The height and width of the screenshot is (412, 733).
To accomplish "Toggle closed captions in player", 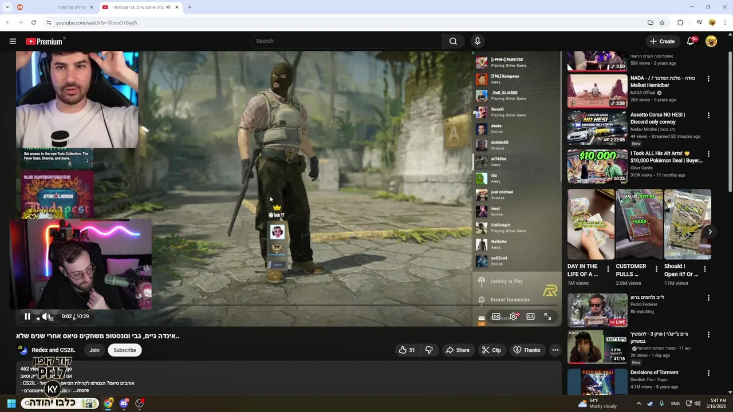I will click(496, 316).
